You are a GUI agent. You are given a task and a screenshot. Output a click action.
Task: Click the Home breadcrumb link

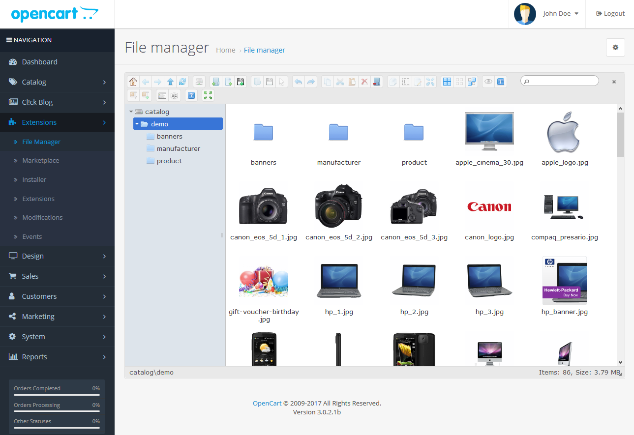(226, 50)
